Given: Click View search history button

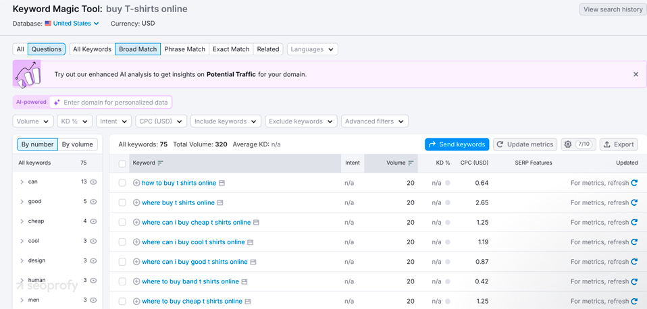Looking at the screenshot, I should (613, 9).
